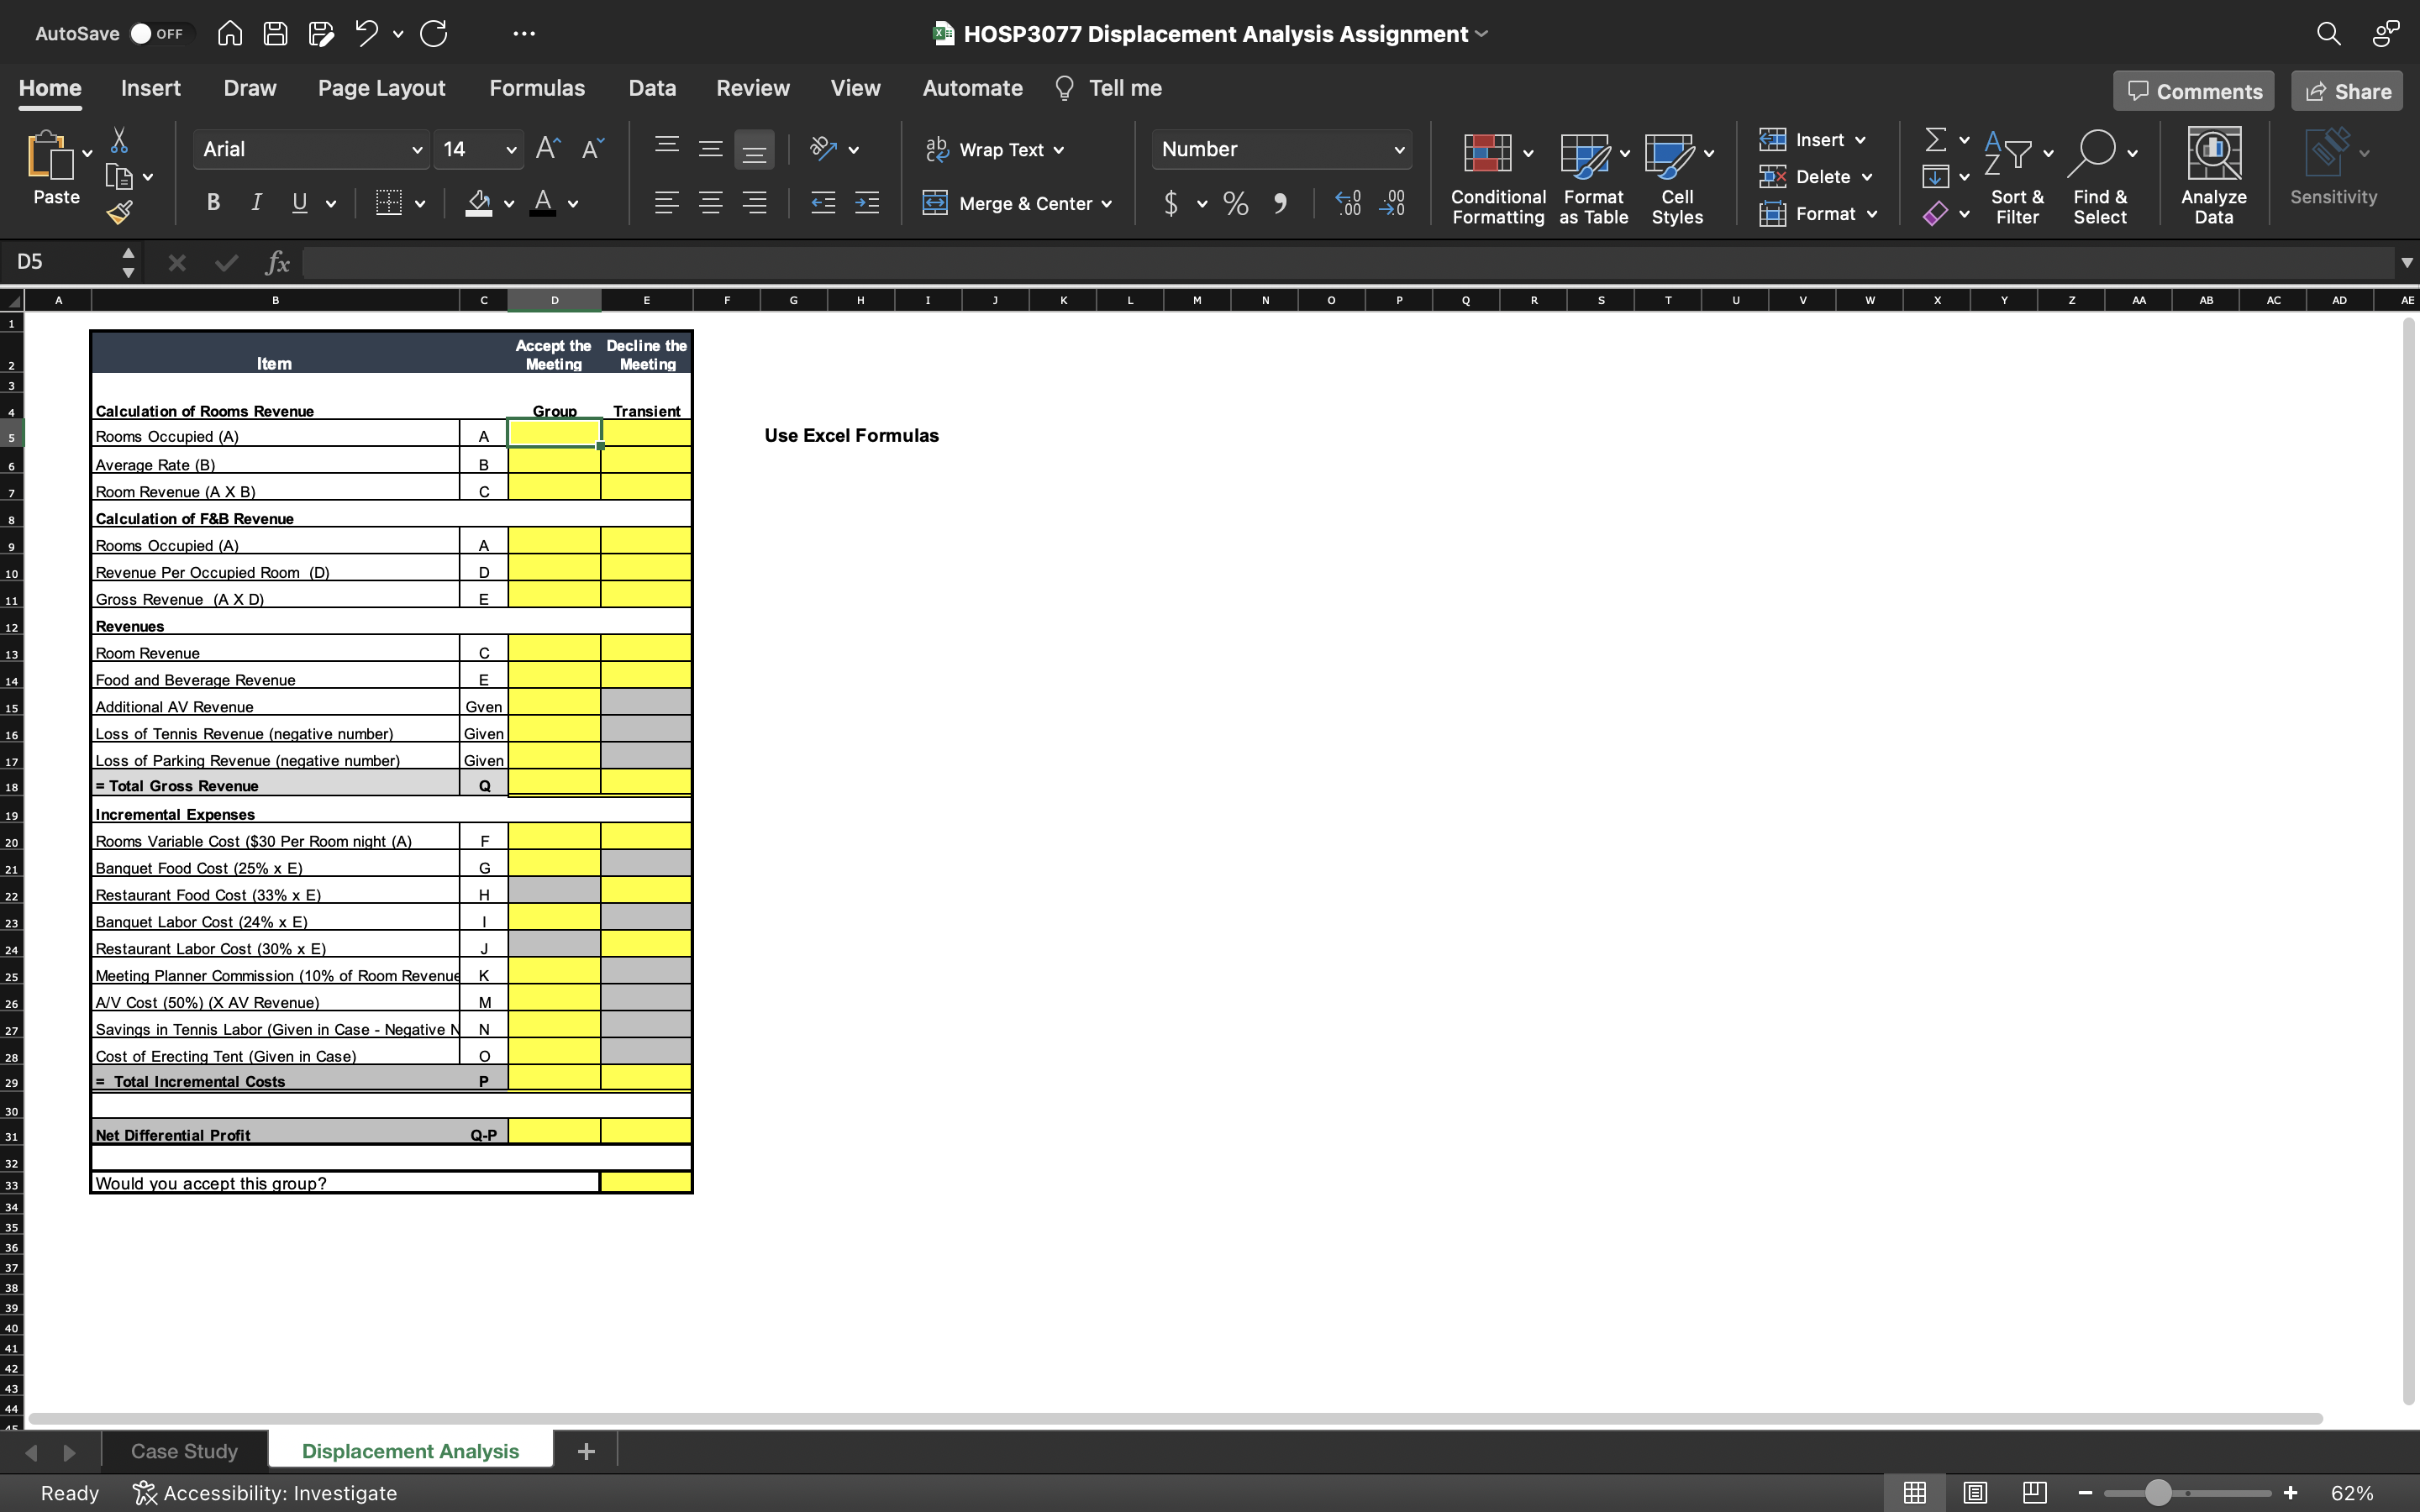Click the Increase Indent icon

pos(866,204)
